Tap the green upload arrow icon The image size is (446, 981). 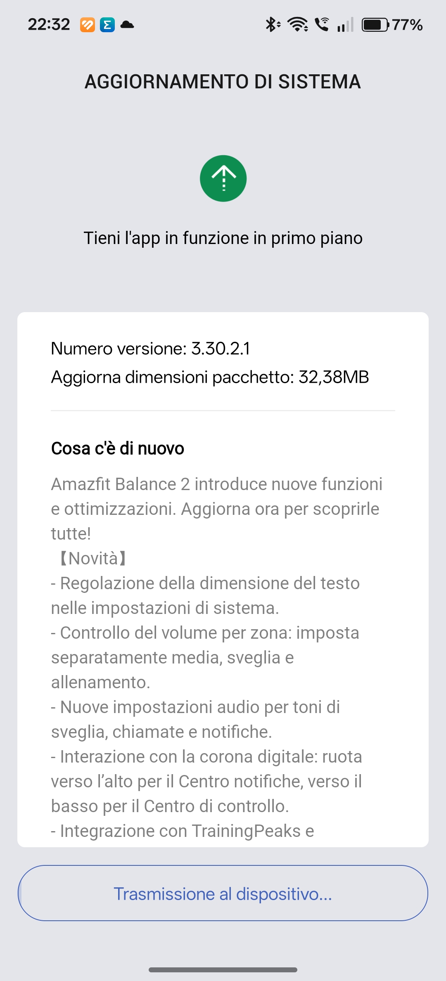[223, 178]
